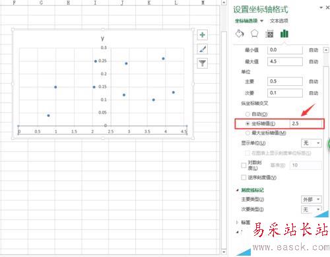Select the chart title "y"

tap(102, 38)
